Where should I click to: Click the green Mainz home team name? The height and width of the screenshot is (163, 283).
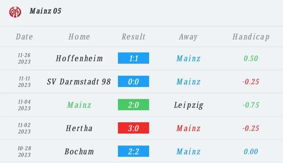79,105
